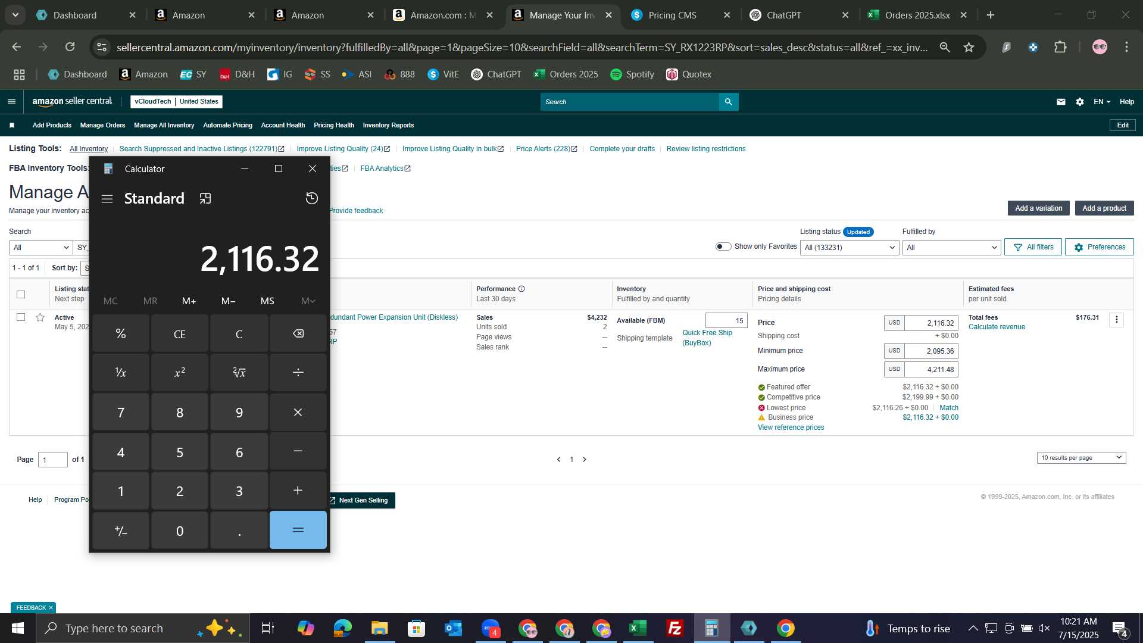Check the select-all listings checkbox

(x=21, y=294)
